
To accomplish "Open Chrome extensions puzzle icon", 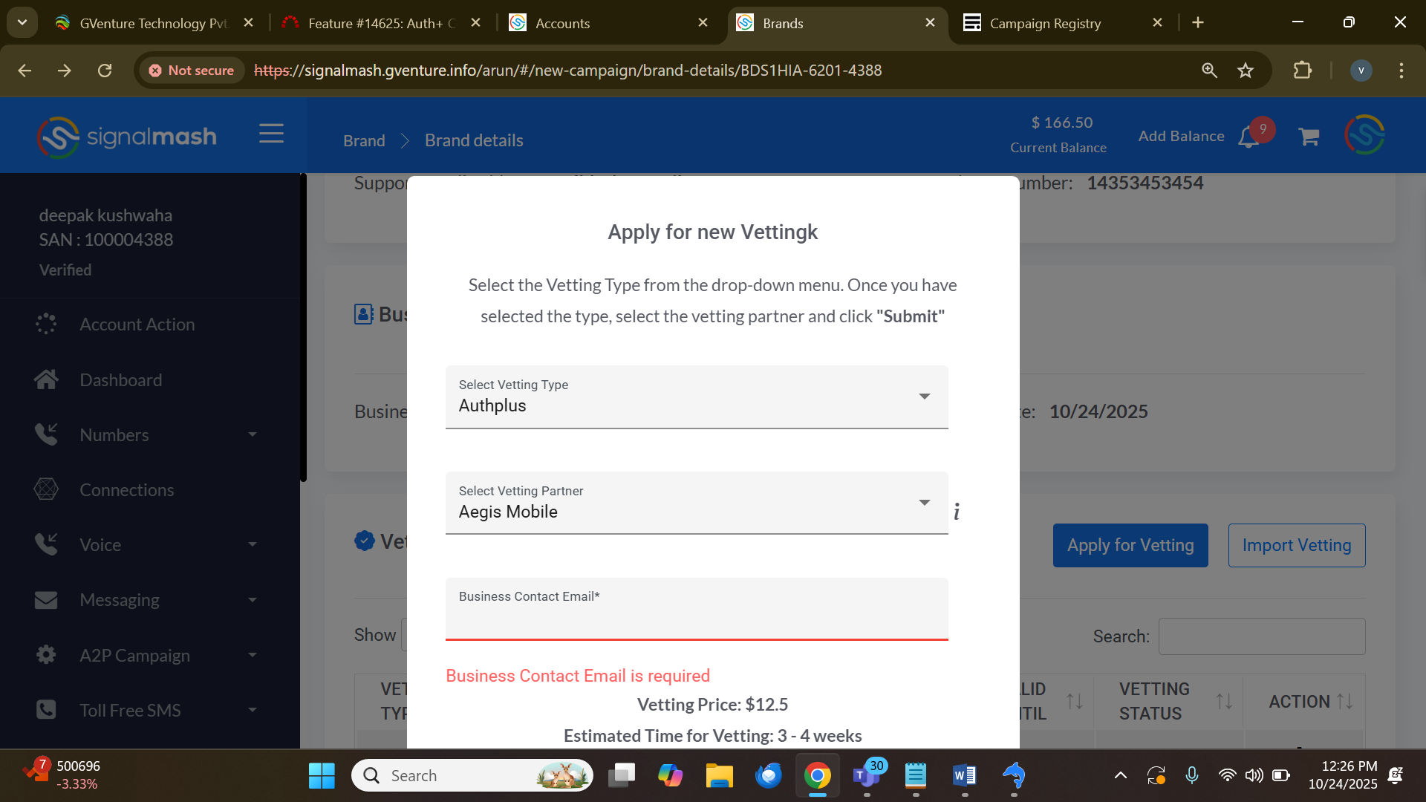I will (x=1302, y=71).
